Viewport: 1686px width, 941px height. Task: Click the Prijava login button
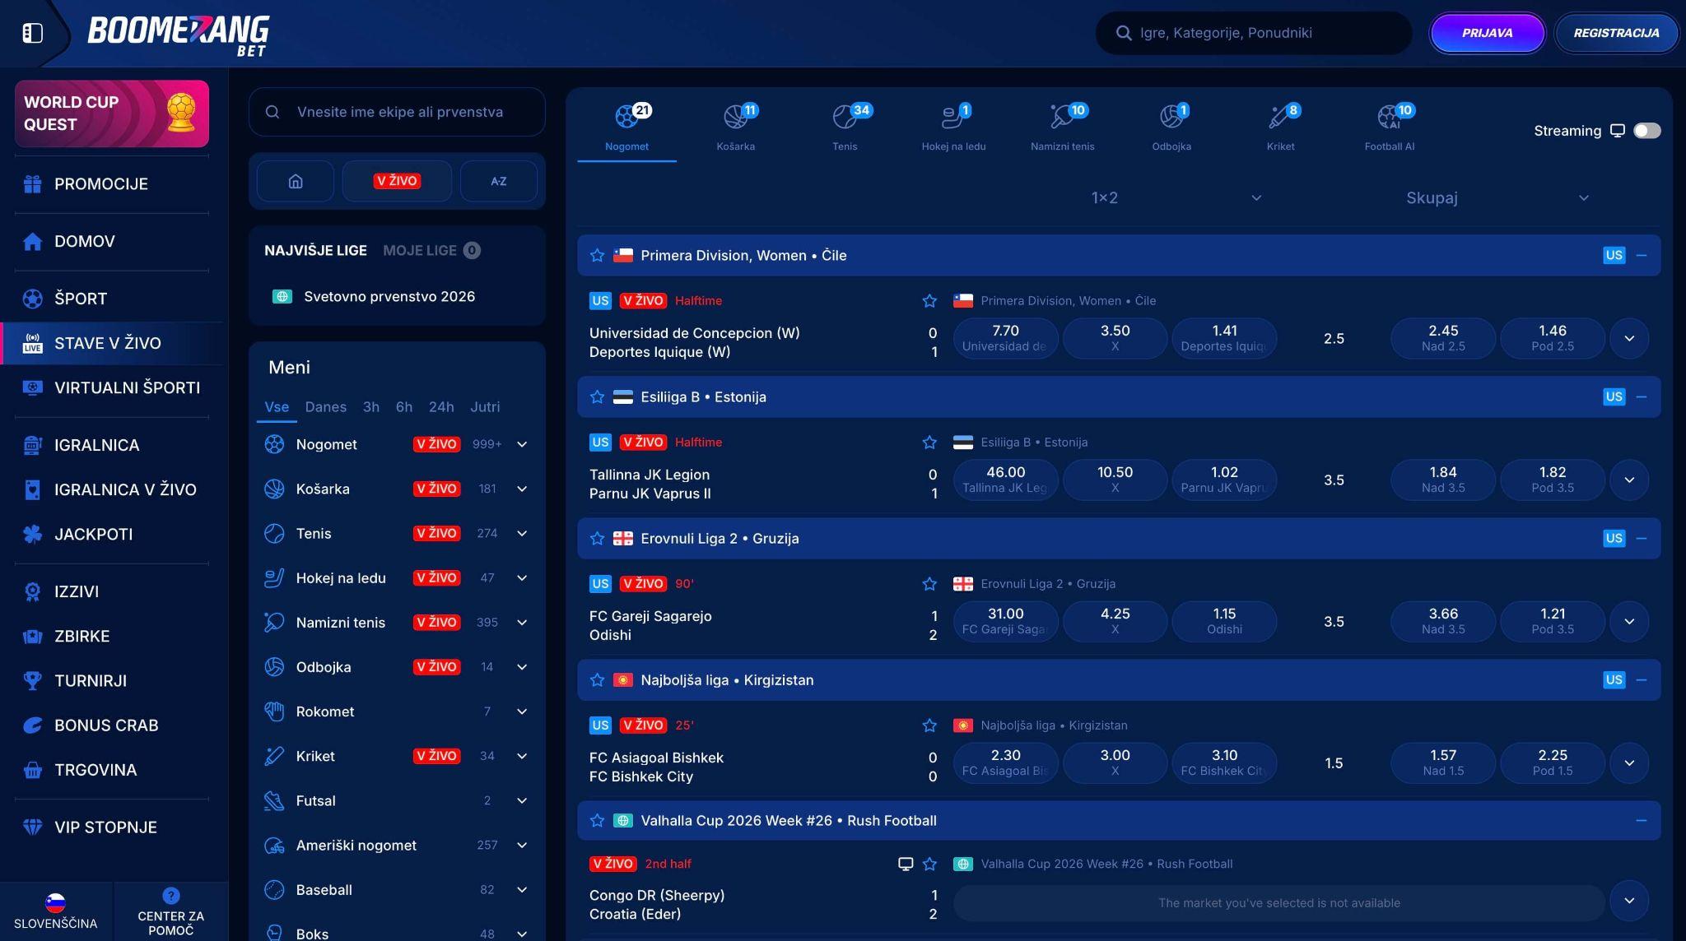pos(1487,33)
